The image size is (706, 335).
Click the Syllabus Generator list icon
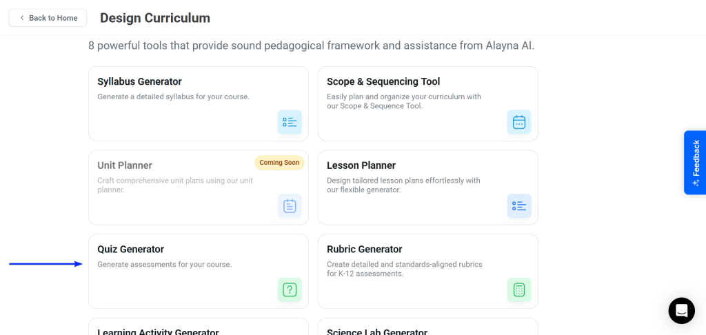[290, 122]
